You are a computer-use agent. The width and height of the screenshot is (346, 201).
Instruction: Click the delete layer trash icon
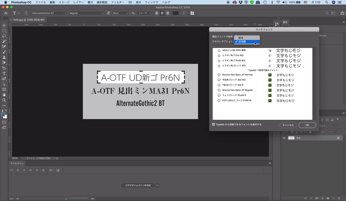[x=339, y=198]
